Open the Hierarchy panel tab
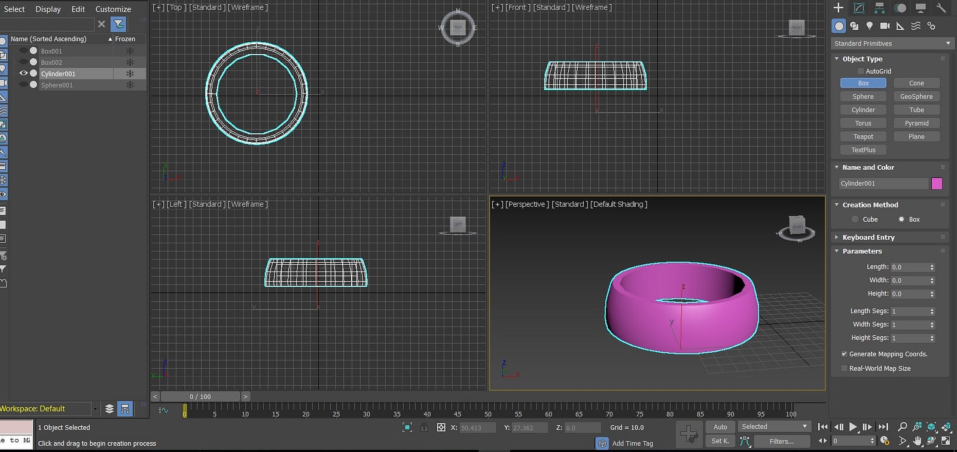Image resolution: width=957 pixels, height=452 pixels. coord(879,8)
